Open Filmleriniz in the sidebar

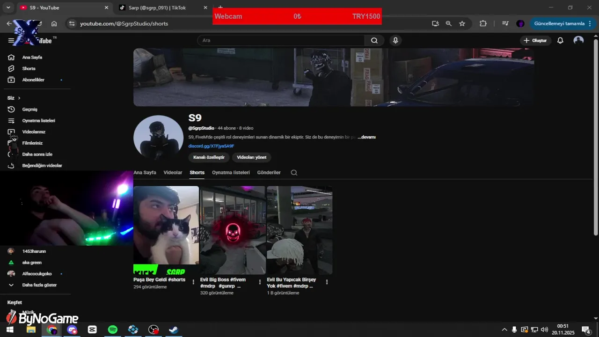coord(32,143)
